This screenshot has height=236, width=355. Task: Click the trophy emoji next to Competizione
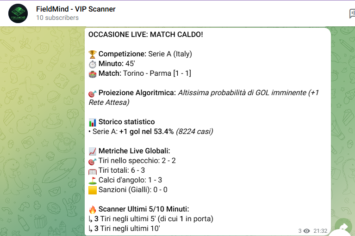pyautogui.click(x=93, y=54)
